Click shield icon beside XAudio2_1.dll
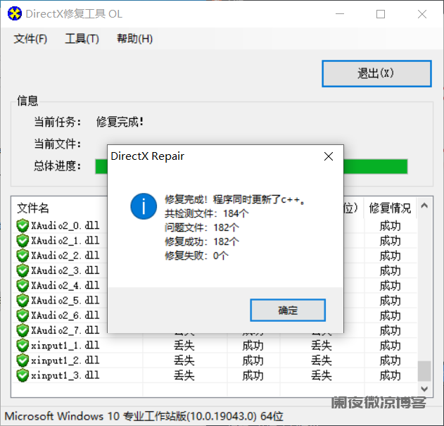Image resolution: width=444 pixels, height=426 pixels. [23, 241]
